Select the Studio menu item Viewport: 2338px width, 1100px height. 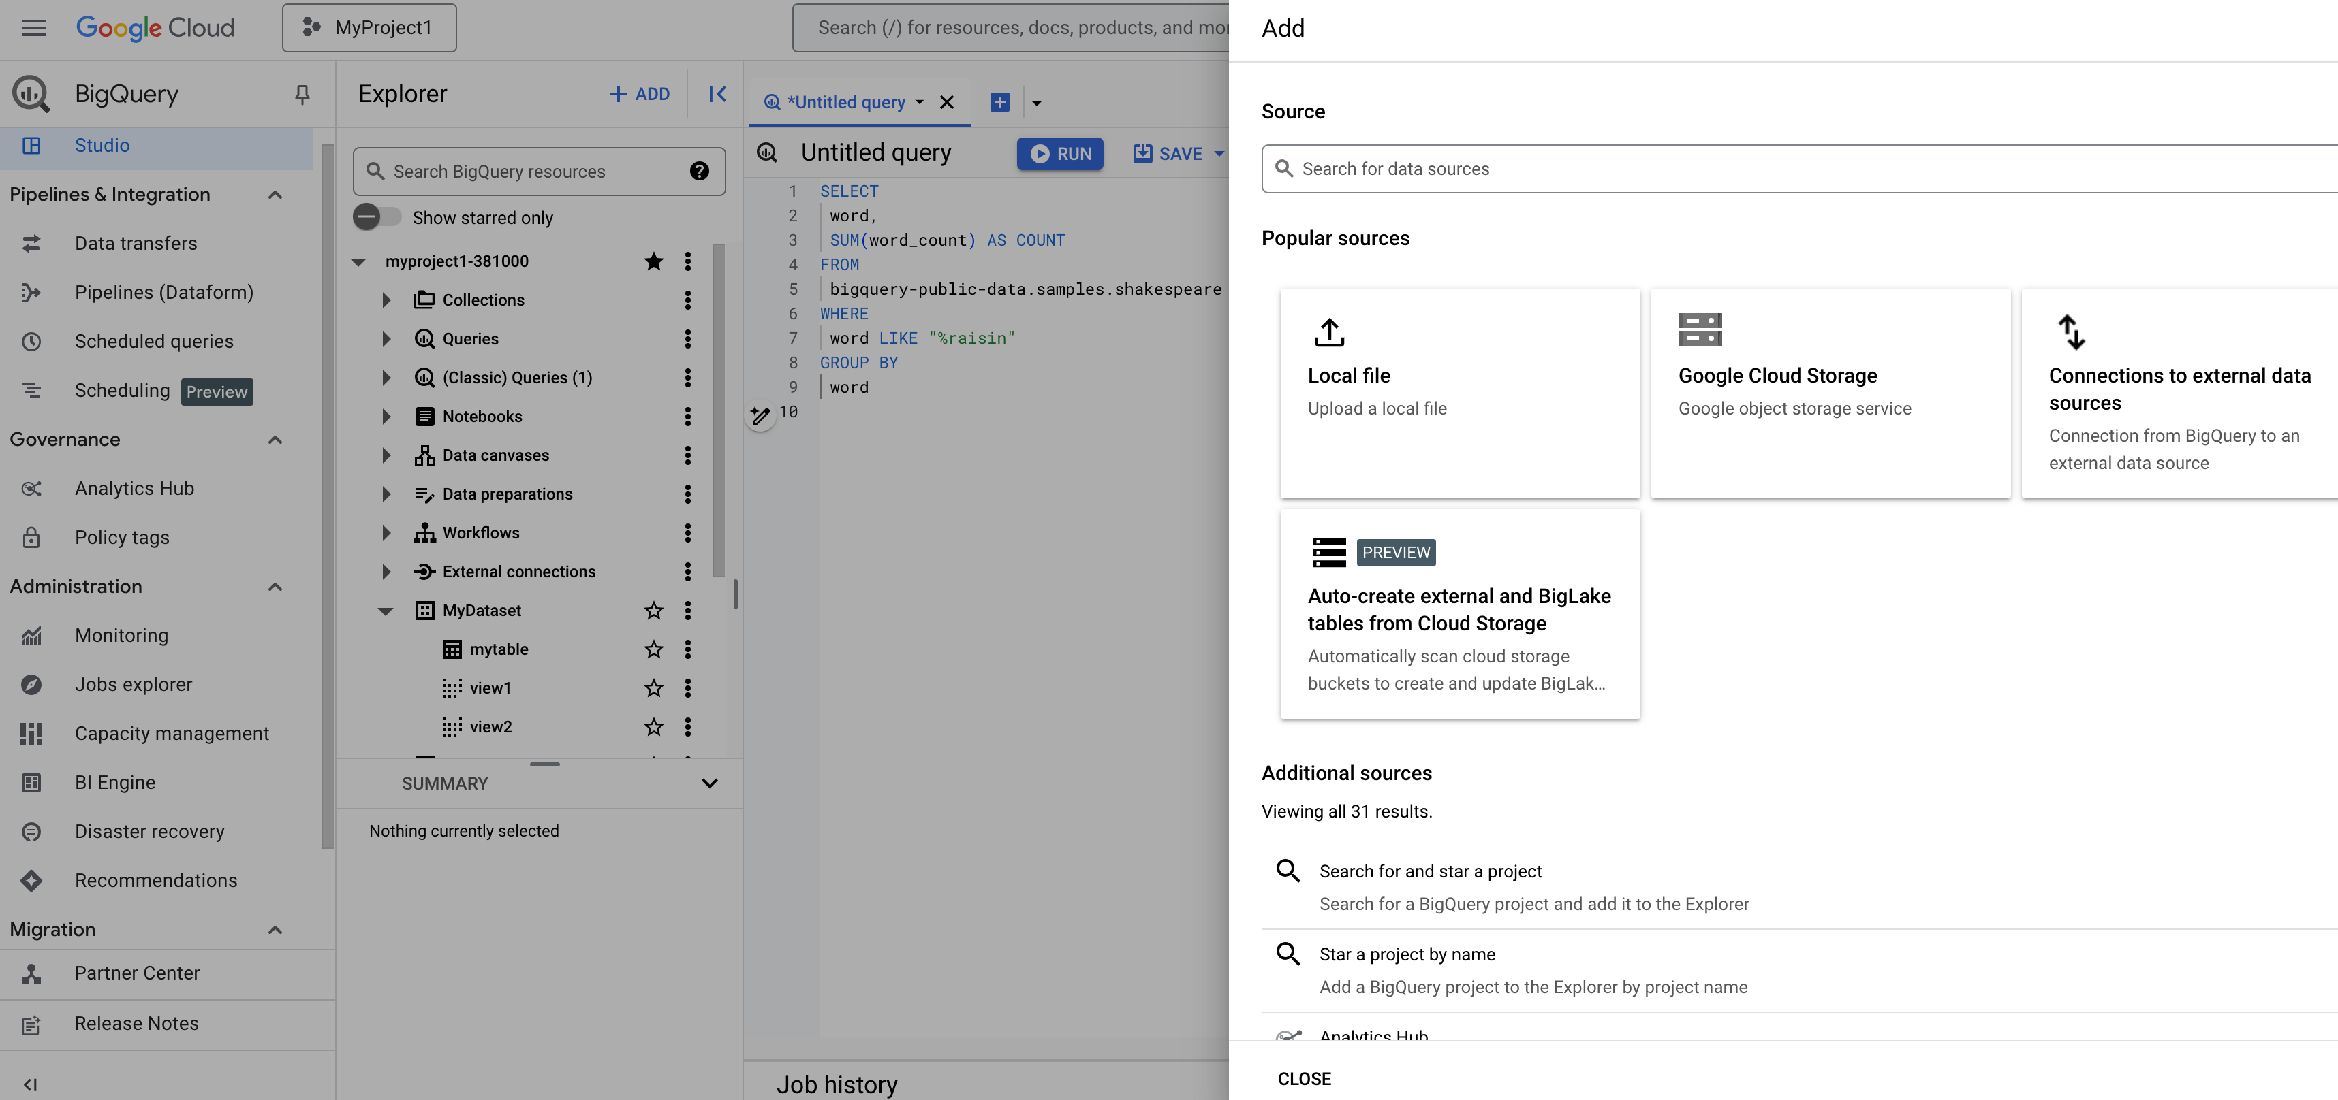tap(102, 144)
